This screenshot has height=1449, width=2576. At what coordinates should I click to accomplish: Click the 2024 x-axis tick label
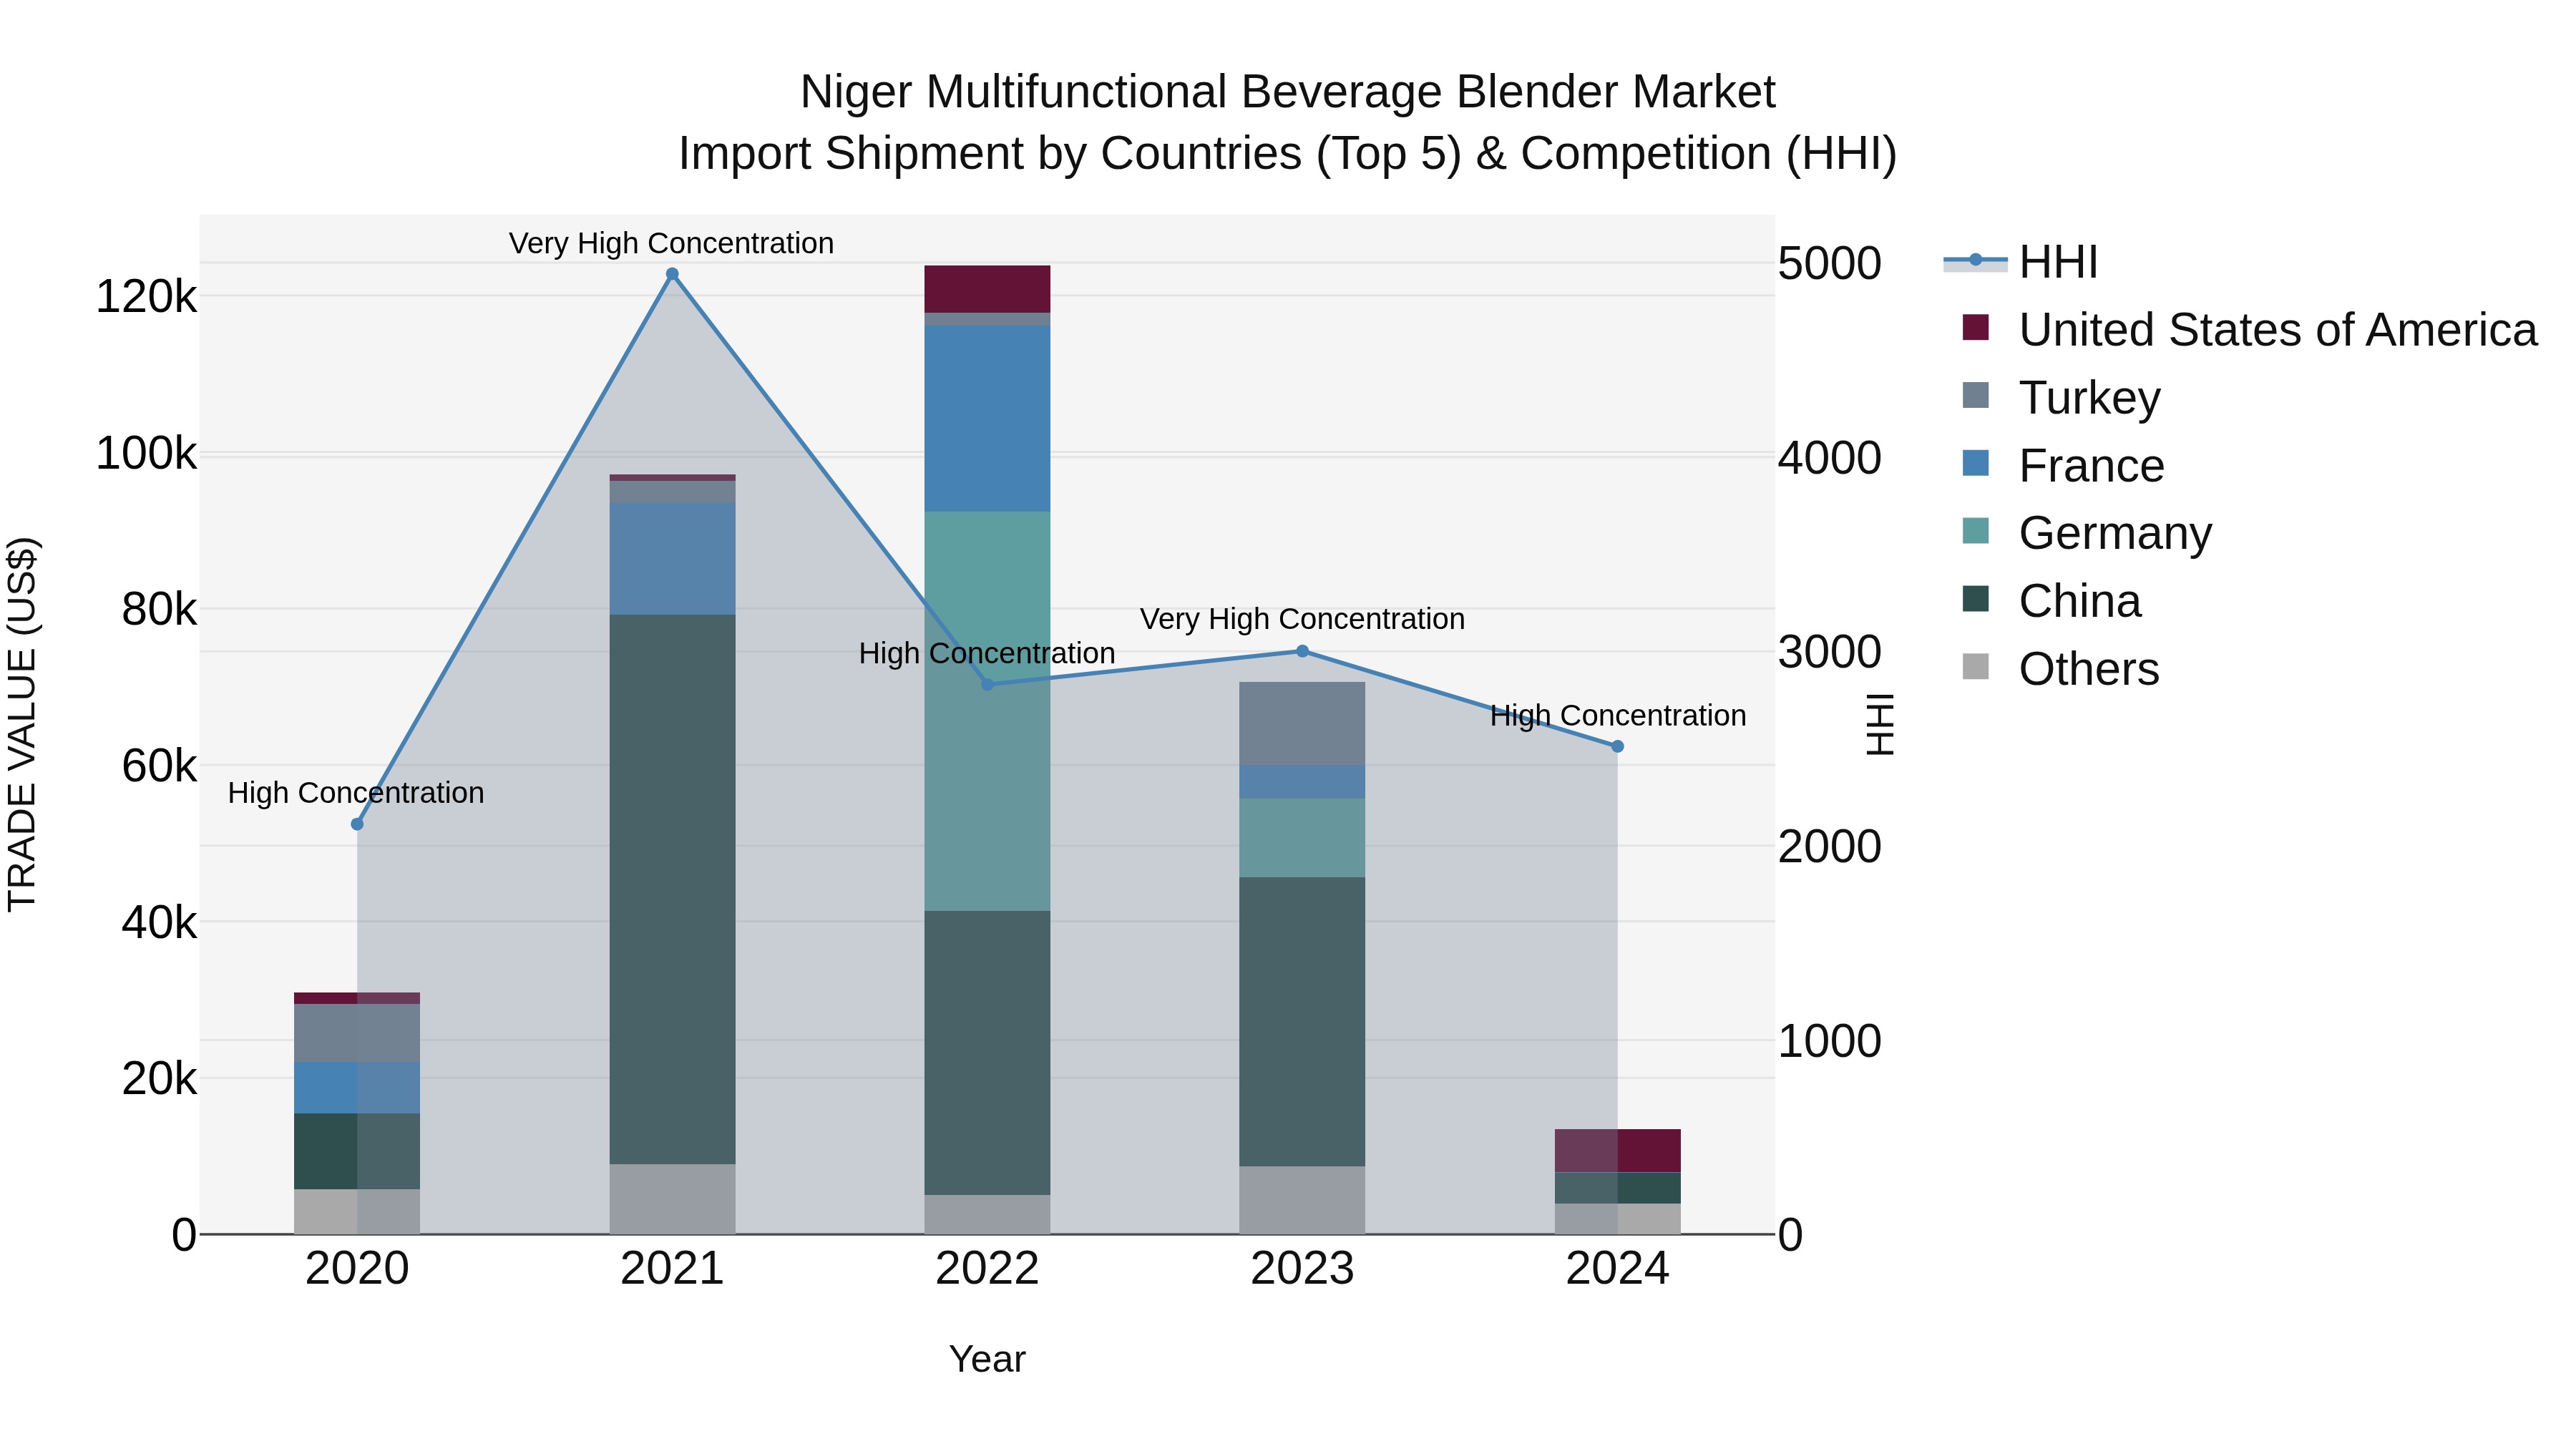tap(1617, 1269)
